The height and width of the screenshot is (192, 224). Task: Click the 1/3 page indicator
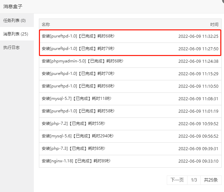click(194, 180)
